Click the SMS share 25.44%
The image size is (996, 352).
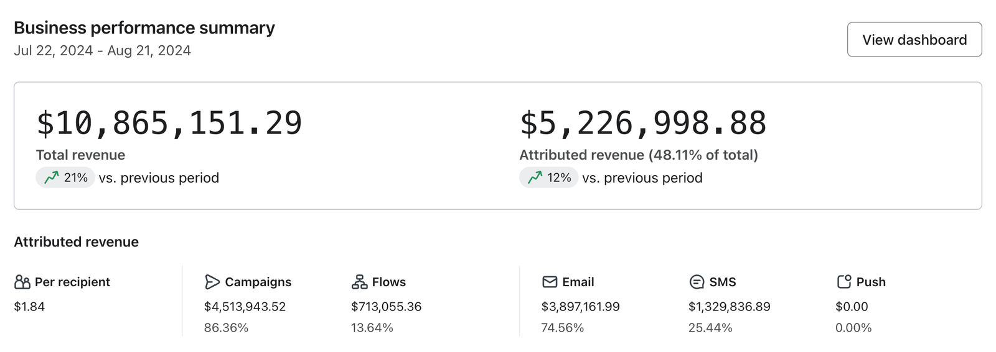(710, 328)
